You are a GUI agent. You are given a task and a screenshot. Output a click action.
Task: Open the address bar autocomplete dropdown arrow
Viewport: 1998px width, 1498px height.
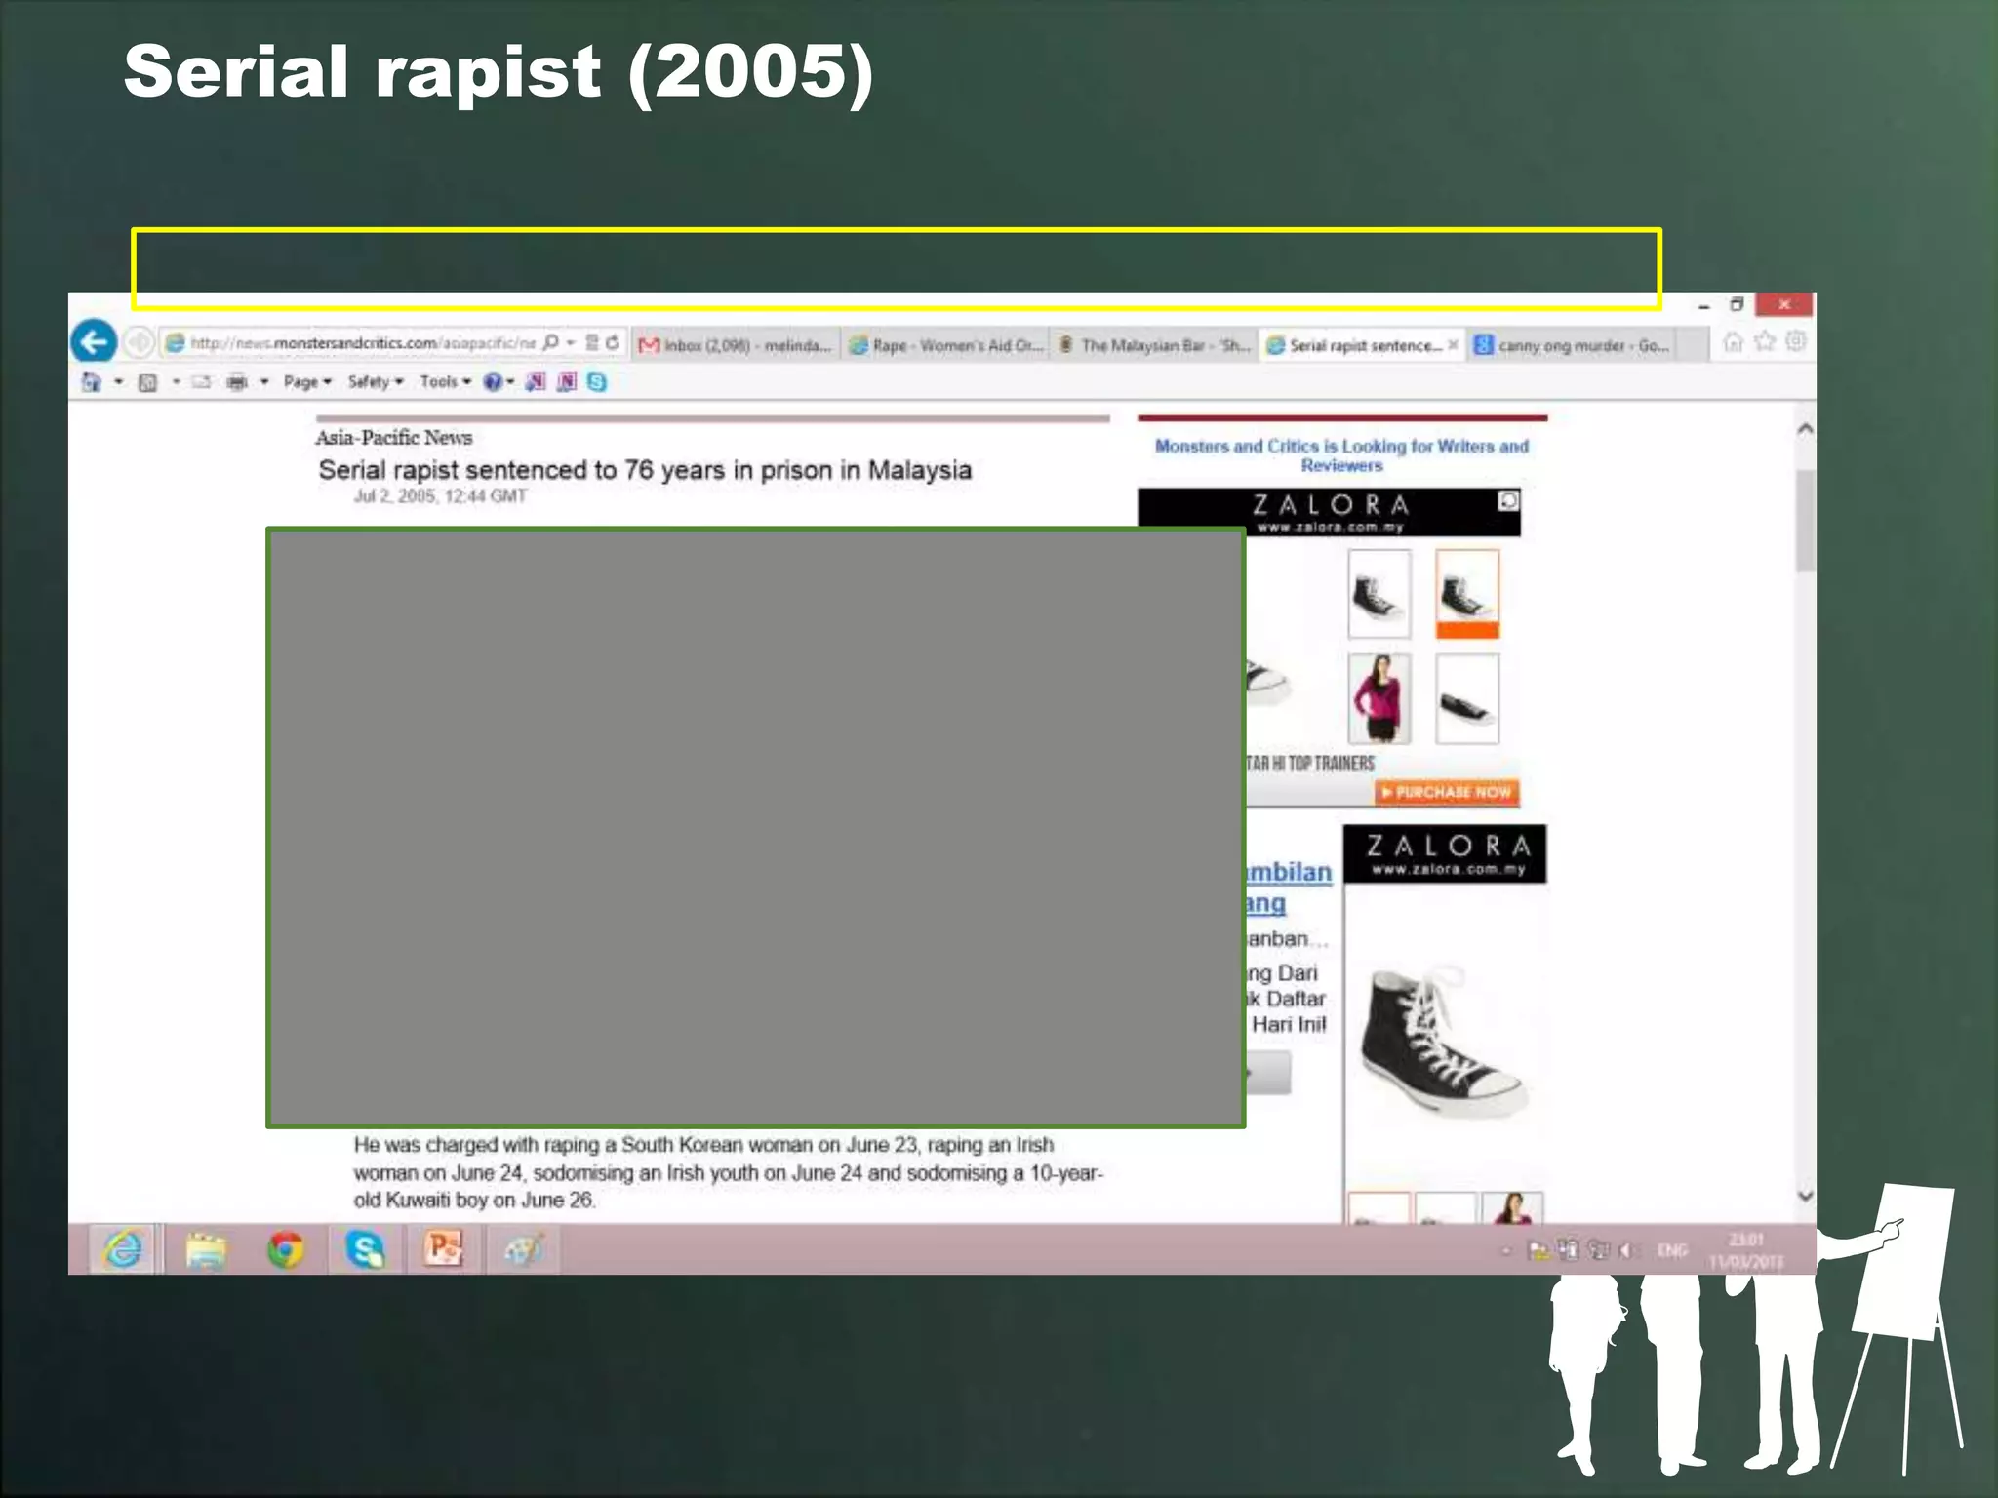pyautogui.click(x=571, y=343)
